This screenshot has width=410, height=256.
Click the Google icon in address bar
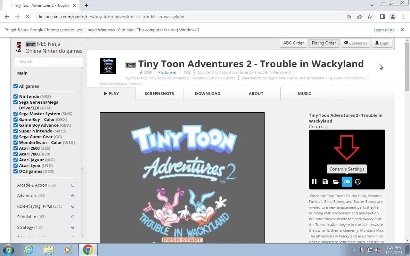(x=349, y=17)
